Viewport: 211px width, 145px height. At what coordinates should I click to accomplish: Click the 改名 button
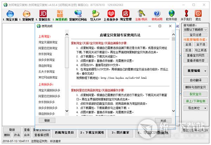point(17,135)
